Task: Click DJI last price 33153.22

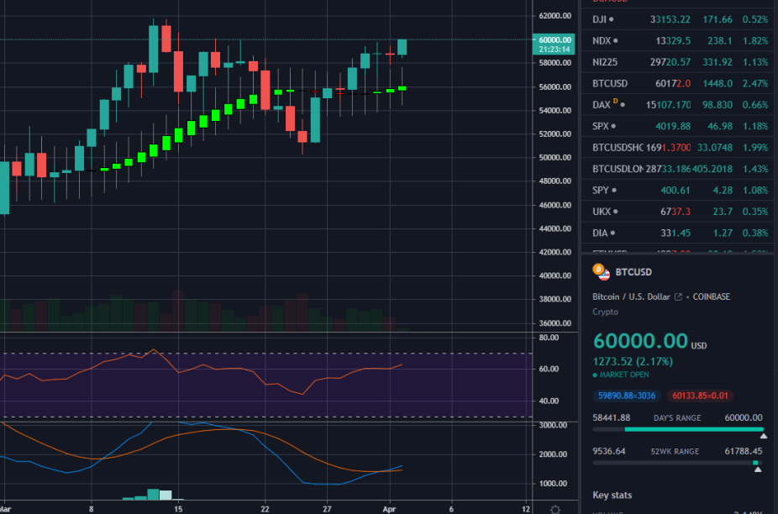Action: tap(670, 19)
